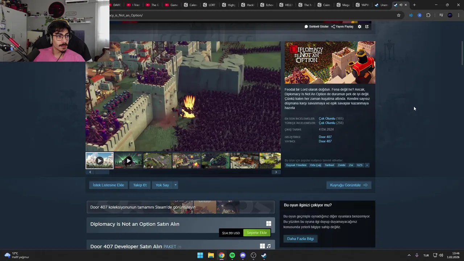Select the third screenshot thumbnail
Image resolution: width=464 pixels, height=261 pixels.
click(x=157, y=161)
